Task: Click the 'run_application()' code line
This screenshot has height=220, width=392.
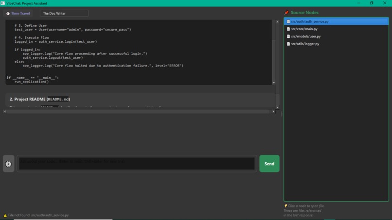Action: click(32, 82)
